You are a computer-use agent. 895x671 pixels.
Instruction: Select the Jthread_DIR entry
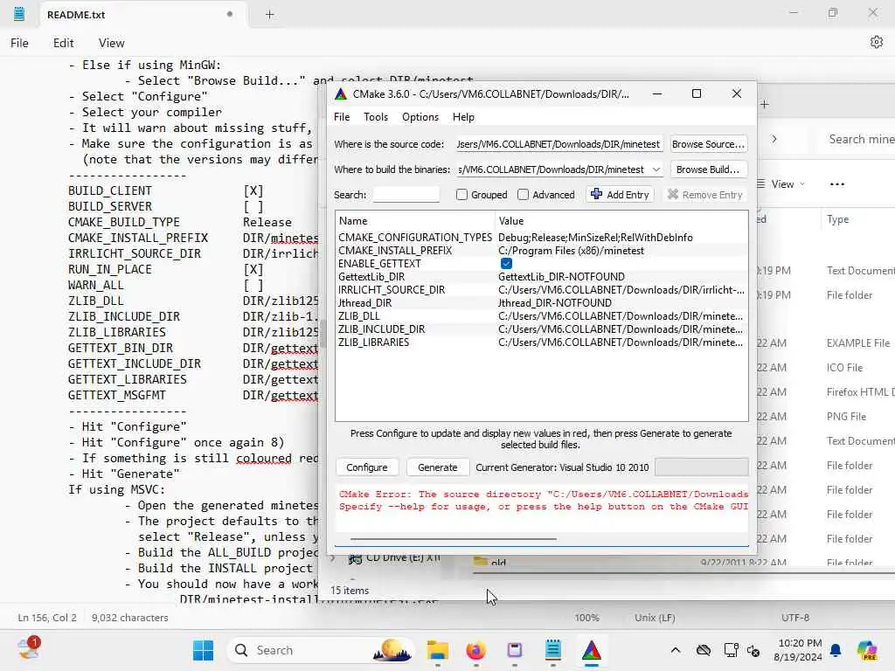[x=541, y=303]
